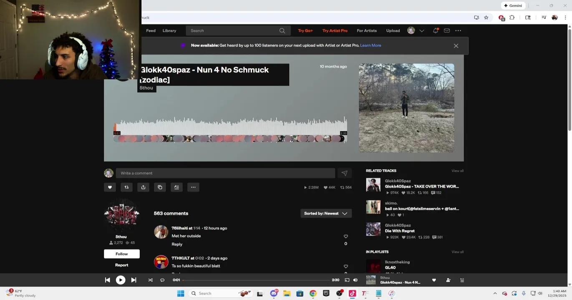Skip to previous track in player
The height and width of the screenshot is (300, 572).
tap(107, 280)
